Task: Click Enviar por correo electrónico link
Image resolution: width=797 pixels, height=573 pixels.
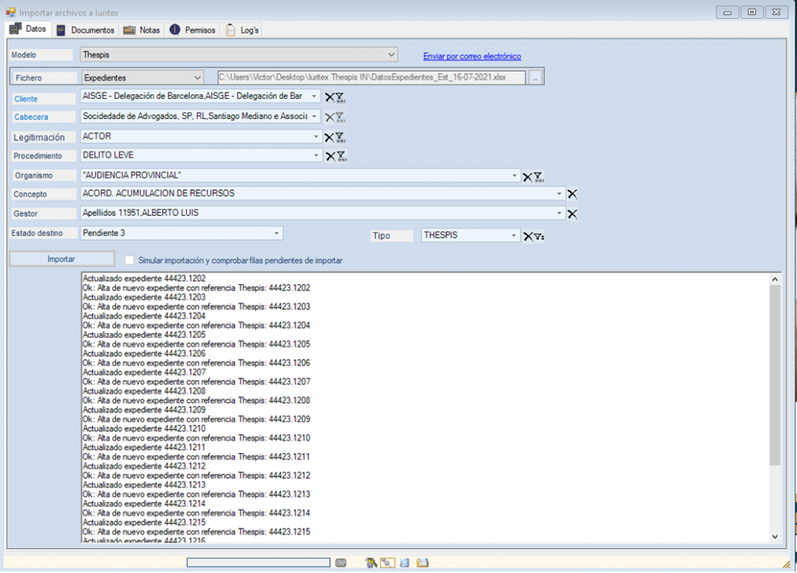Action: tap(472, 57)
